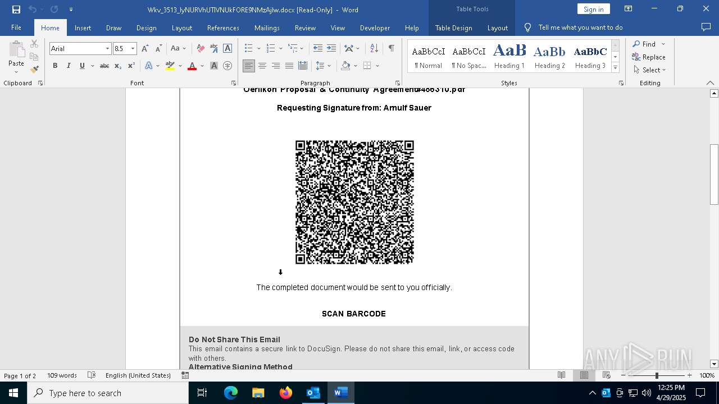Align text right
The width and height of the screenshot is (719, 404).
(276, 66)
